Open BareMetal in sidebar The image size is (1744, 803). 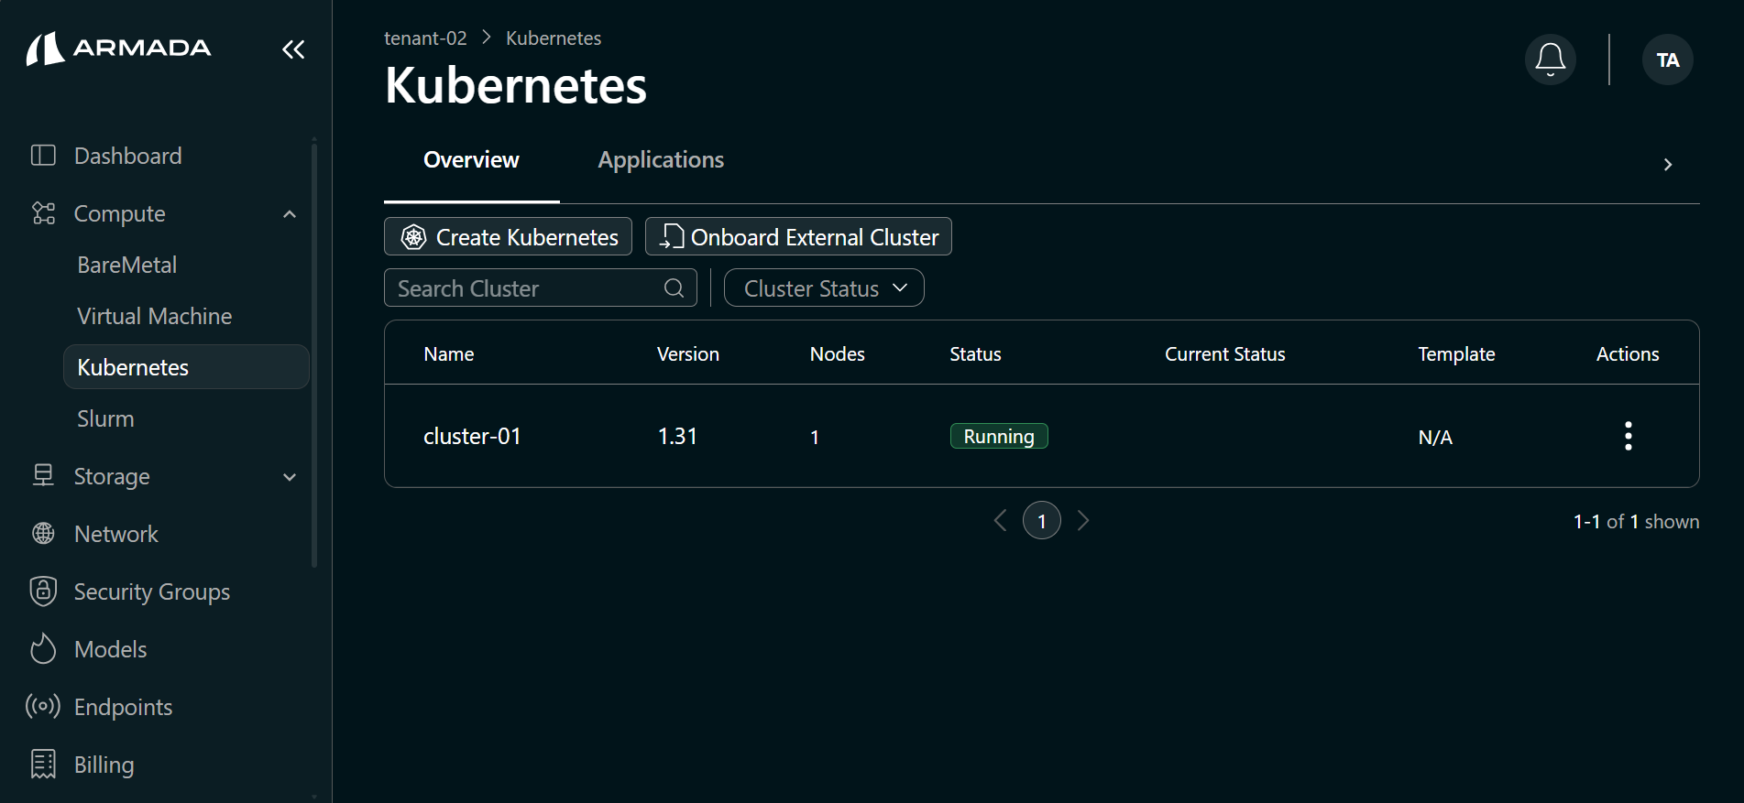[x=127, y=265]
